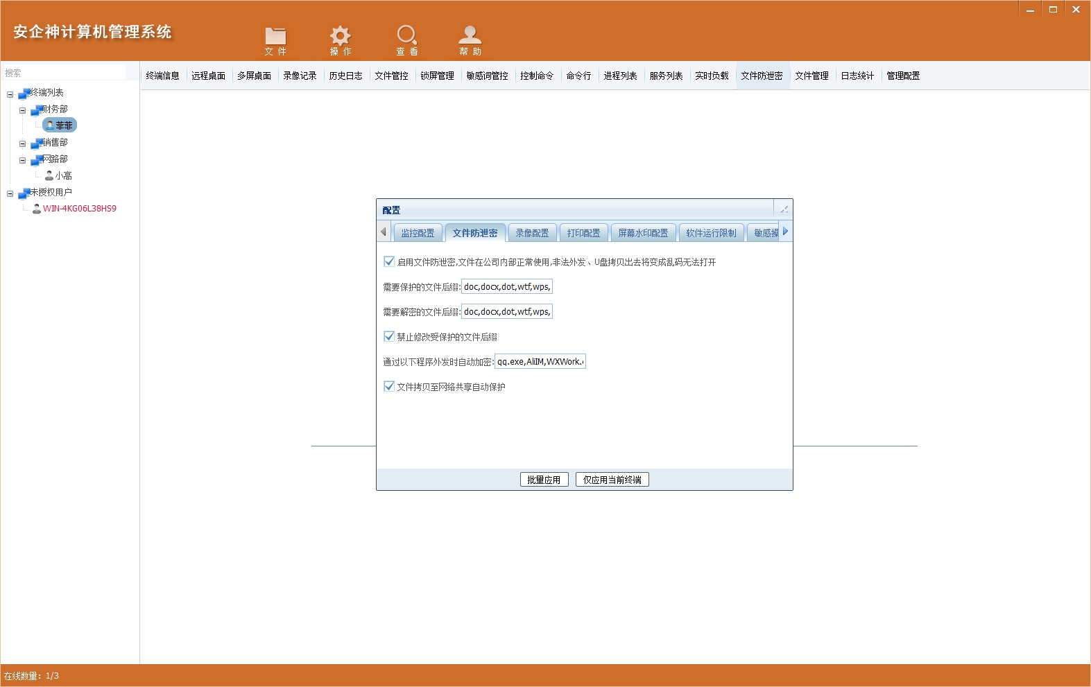Viewport: 1091px width, 687px height.
Task: Open the 操作 gear icon menu
Action: pos(340,35)
